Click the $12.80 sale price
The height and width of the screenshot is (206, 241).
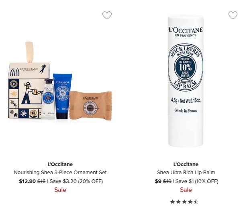click(27, 181)
